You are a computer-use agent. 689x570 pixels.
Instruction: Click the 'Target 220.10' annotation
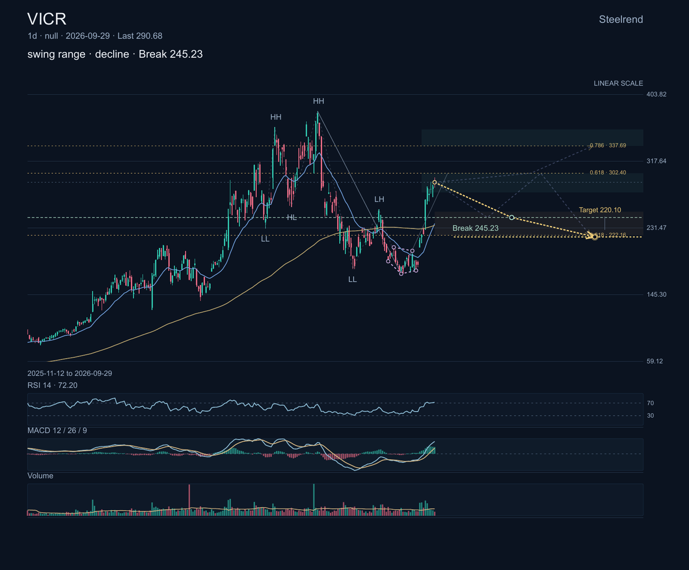(x=599, y=210)
